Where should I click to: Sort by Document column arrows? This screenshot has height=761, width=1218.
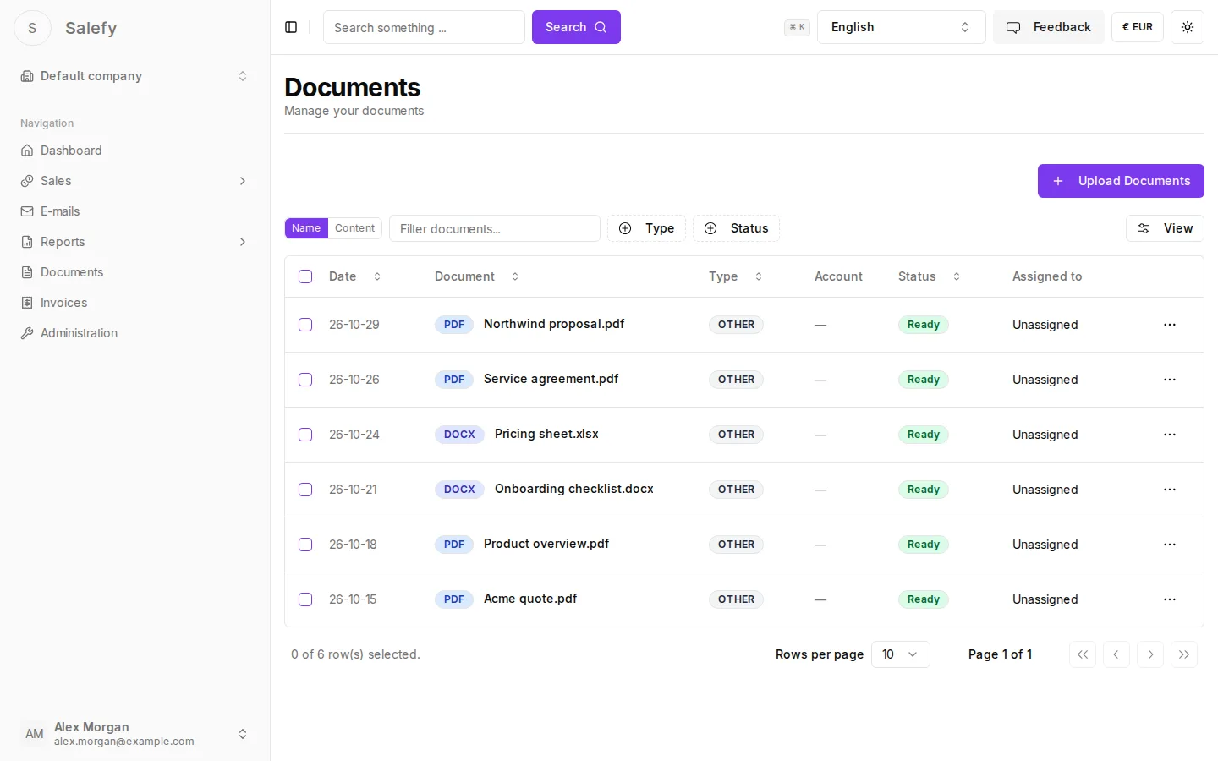[515, 276]
